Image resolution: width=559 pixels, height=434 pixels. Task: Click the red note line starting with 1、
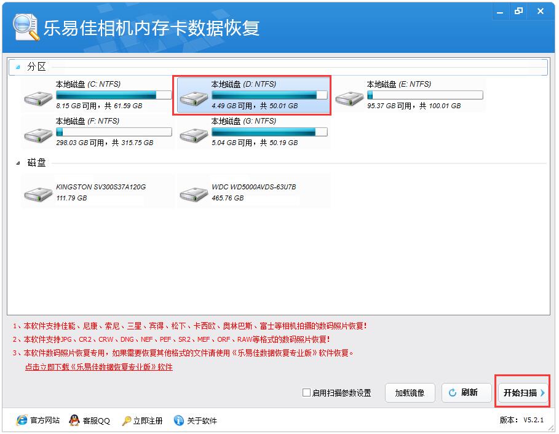click(189, 326)
